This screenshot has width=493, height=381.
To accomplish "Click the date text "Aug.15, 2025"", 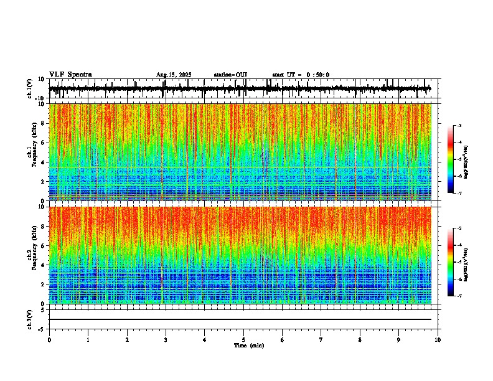I will (174, 75).
